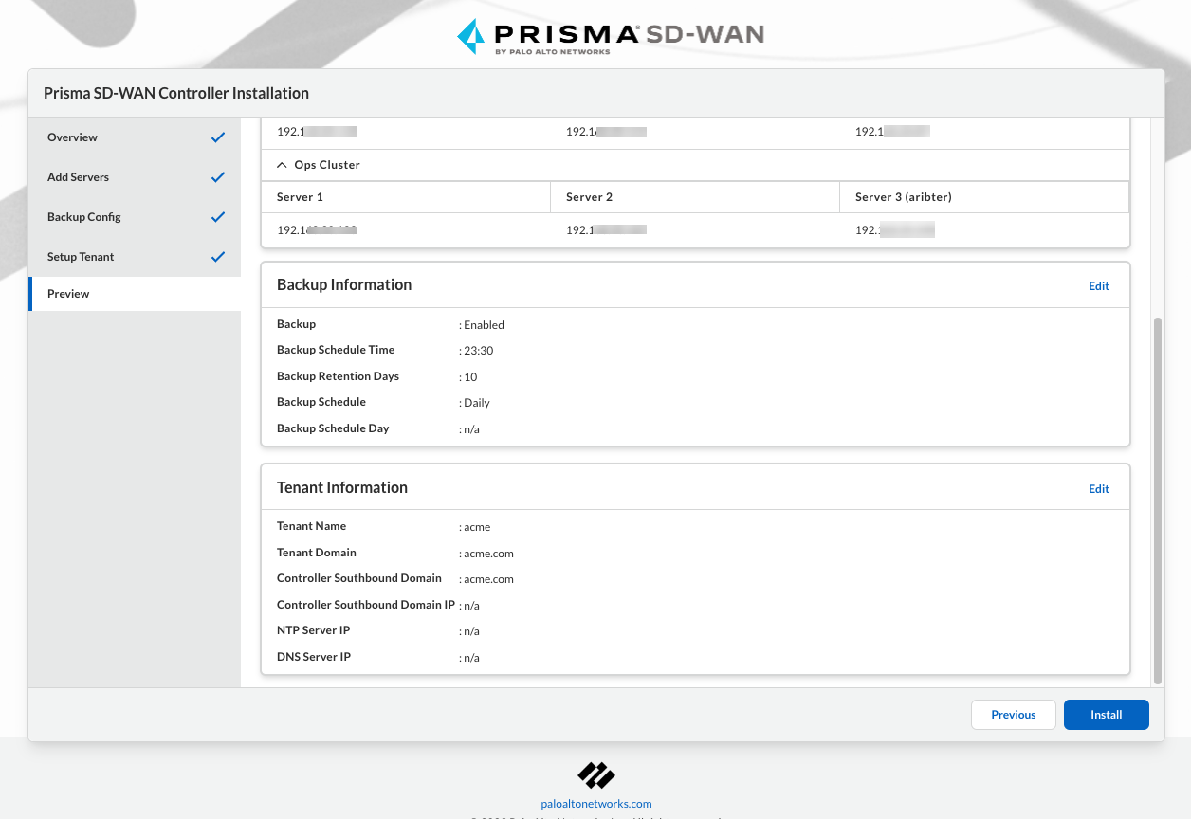Collapse the Ops Cluster section

pyautogui.click(x=282, y=165)
